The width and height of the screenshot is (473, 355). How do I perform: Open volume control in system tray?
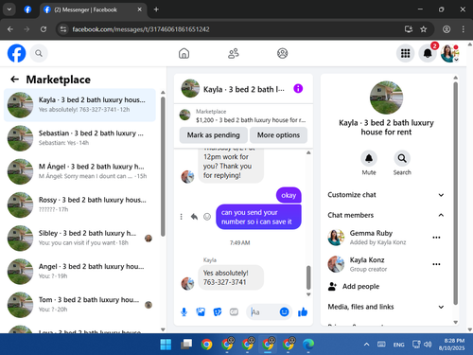[428, 345]
